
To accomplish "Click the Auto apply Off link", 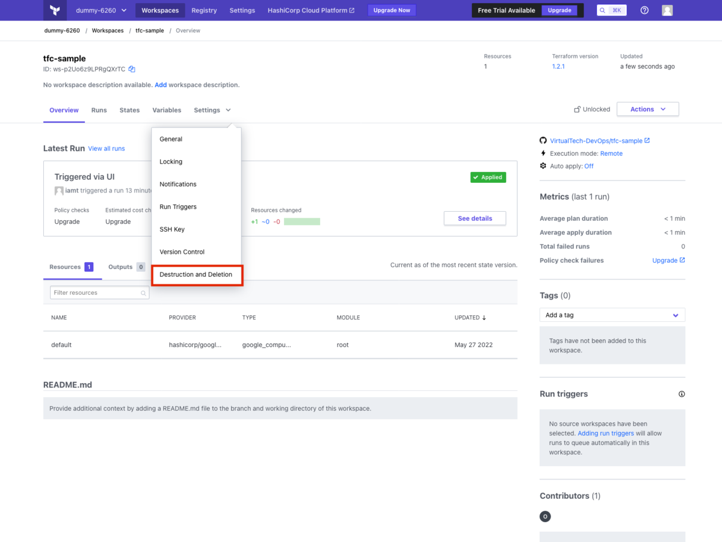I will pos(588,166).
